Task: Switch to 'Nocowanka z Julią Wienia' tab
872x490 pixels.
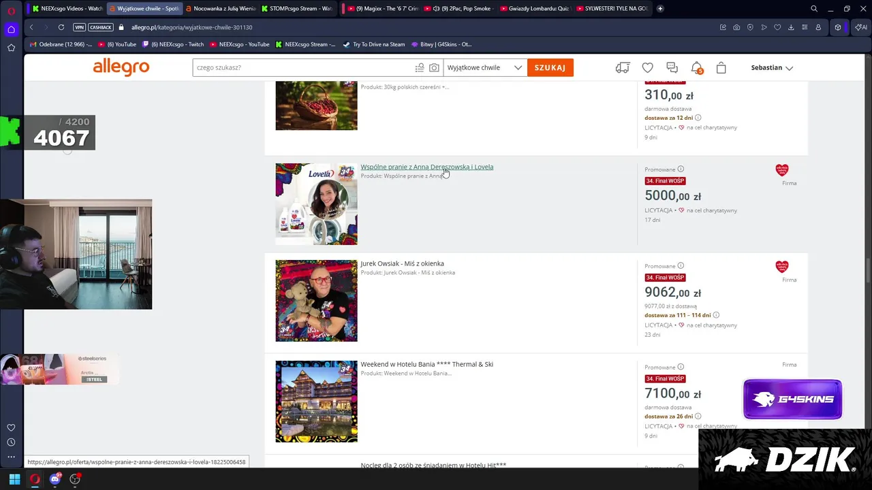Action: pyautogui.click(x=221, y=9)
